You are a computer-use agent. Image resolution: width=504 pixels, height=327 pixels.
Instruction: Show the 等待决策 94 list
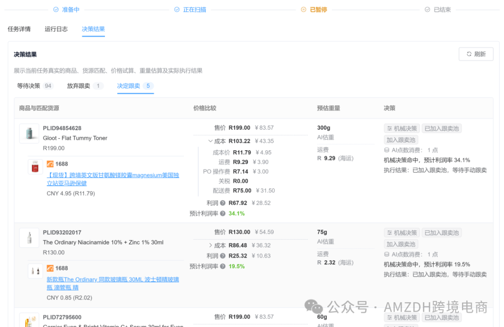click(35, 86)
